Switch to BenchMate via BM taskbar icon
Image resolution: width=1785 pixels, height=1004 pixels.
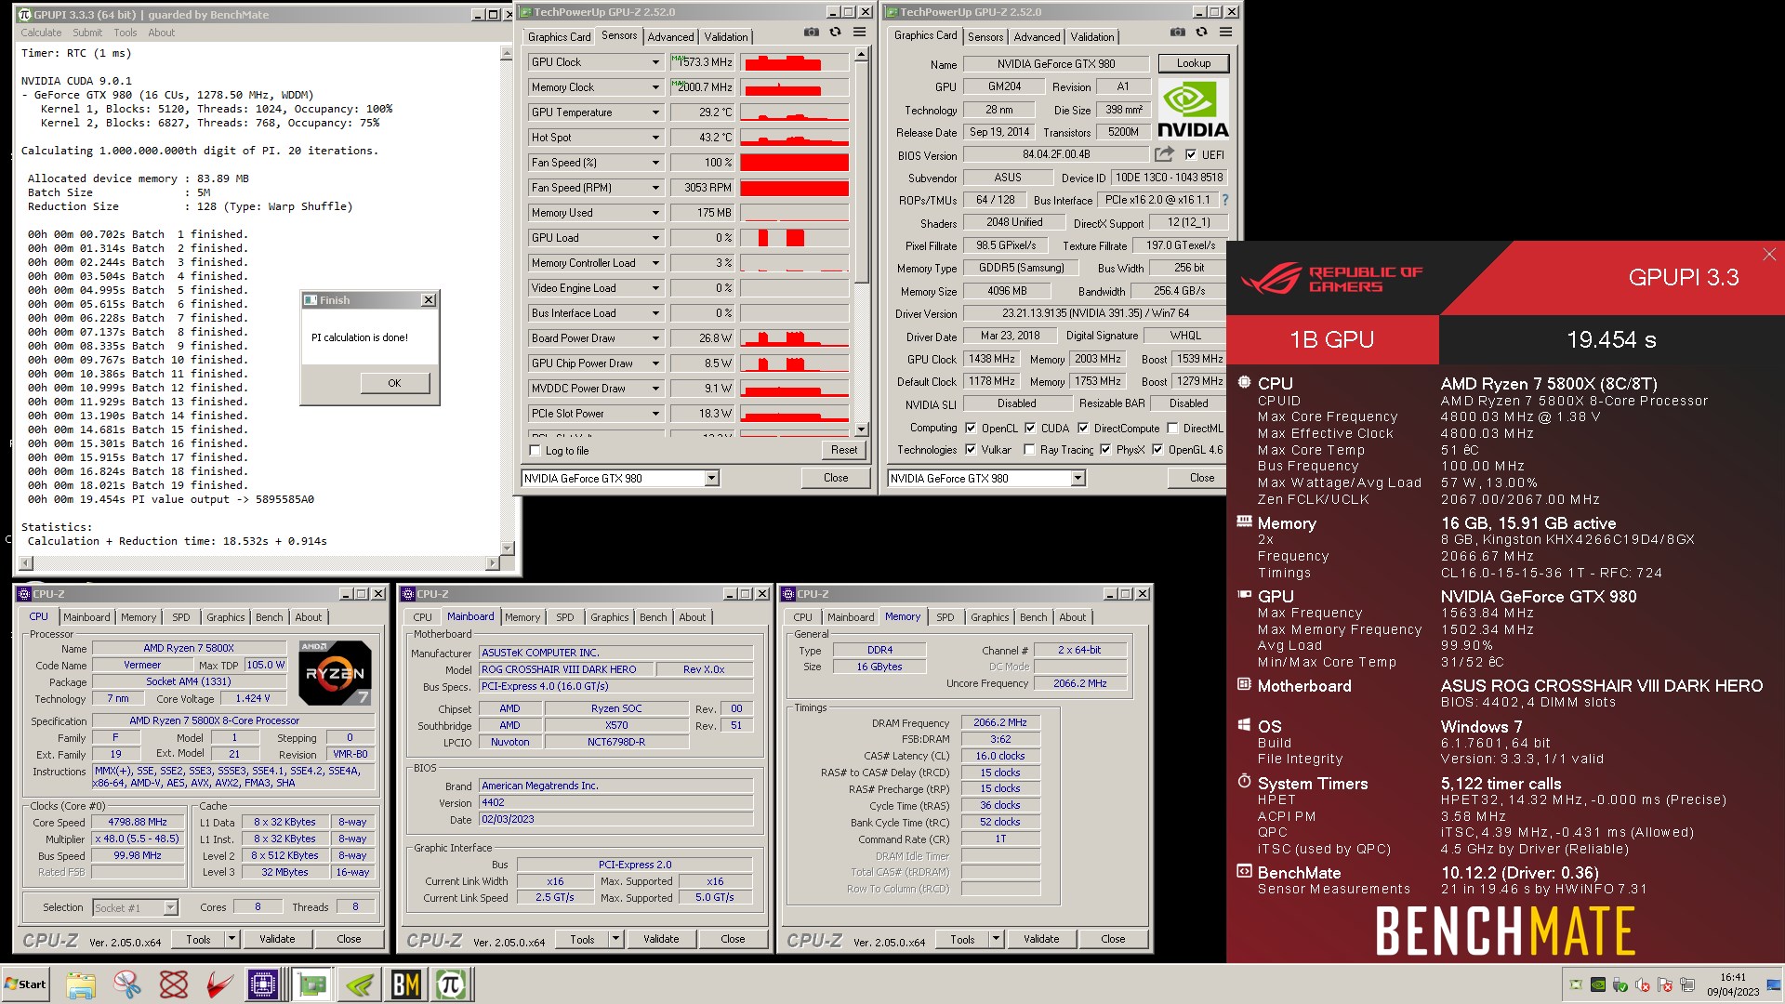point(405,984)
